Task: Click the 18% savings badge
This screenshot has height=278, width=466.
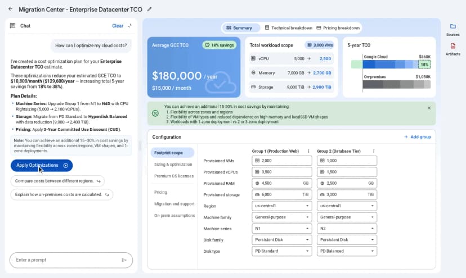Action: 219,45
